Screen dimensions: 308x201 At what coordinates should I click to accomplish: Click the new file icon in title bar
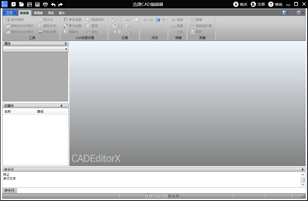click(x=14, y=4)
